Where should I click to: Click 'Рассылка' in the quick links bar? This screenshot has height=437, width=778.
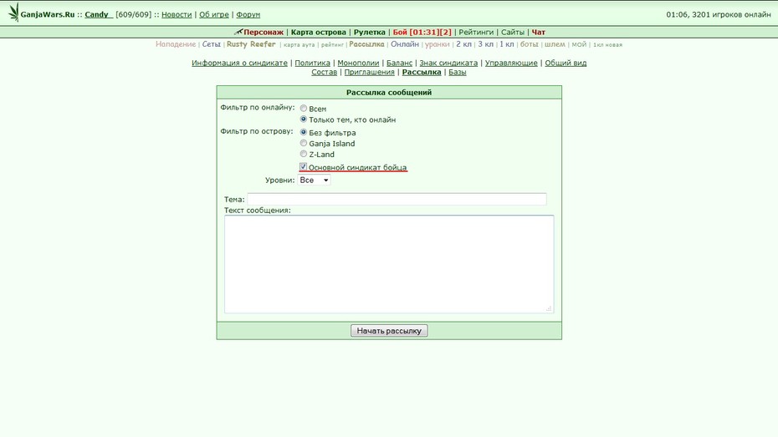[366, 44]
